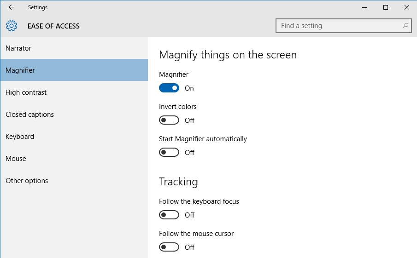Open High contrast settings

[x=74, y=92]
